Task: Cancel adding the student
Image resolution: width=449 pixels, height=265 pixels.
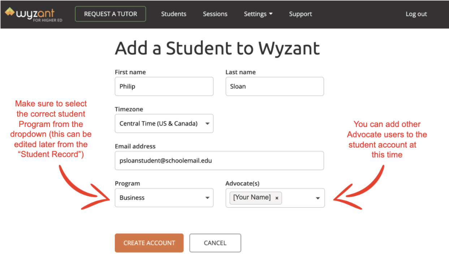Action: [215, 243]
